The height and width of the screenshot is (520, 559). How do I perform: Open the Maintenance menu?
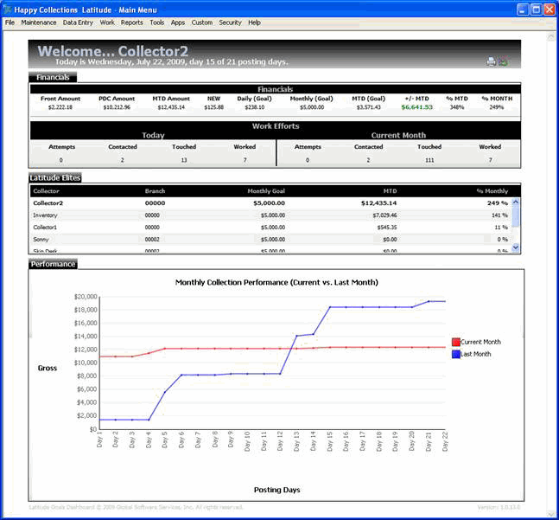[39, 22]
